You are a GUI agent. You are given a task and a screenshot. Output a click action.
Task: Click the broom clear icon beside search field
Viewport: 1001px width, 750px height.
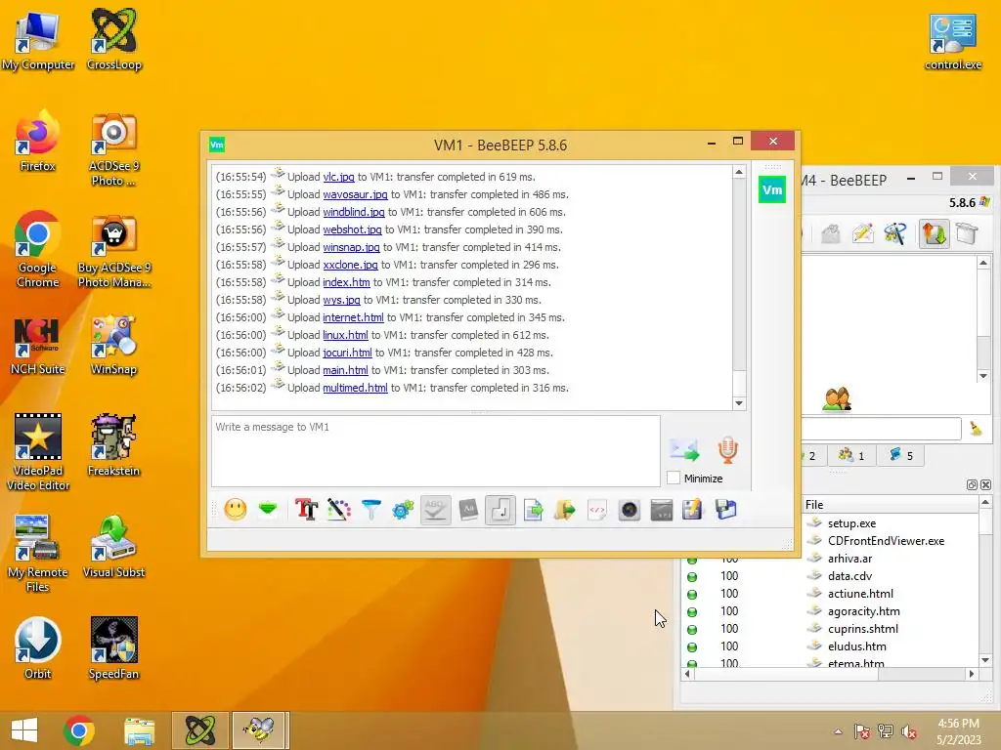point(976,429)
